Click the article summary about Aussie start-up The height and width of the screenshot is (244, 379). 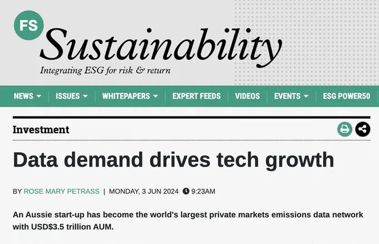pos(188,221)
